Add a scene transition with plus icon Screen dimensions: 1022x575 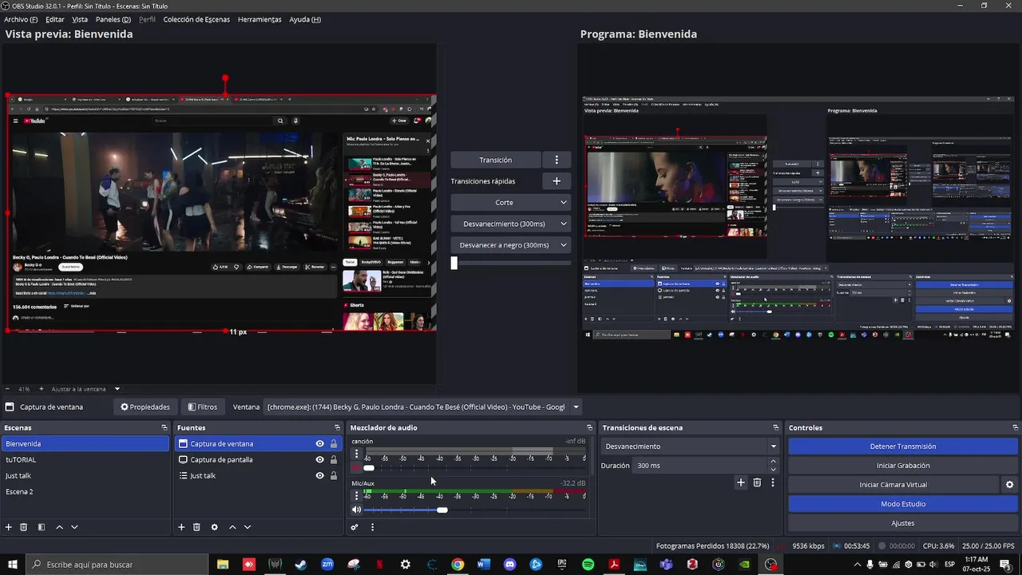click(741, 482)
